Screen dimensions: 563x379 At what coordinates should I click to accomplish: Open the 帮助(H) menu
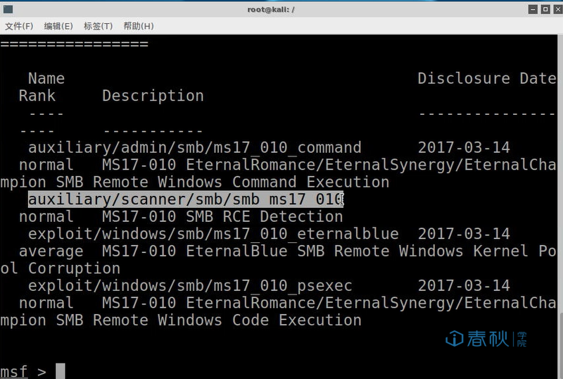click(x=139, y=26)
